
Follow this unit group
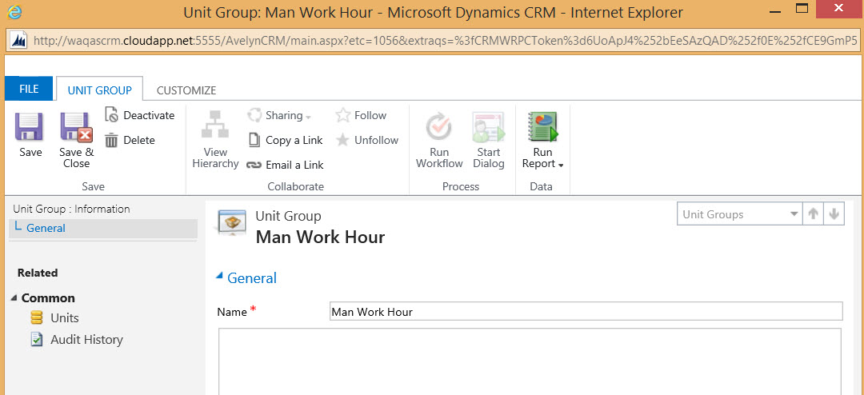tap(361, 115)
